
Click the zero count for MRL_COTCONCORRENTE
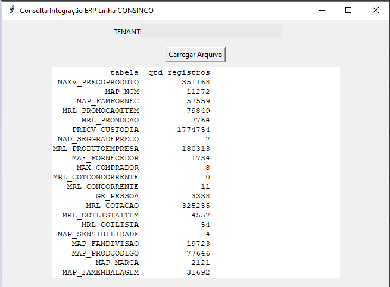coord(208,177)
